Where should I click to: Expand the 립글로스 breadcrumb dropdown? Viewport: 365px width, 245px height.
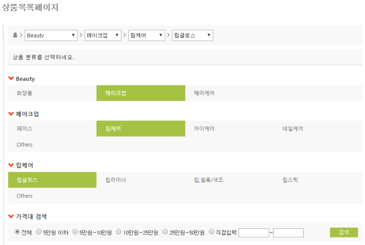pos(193,36)
